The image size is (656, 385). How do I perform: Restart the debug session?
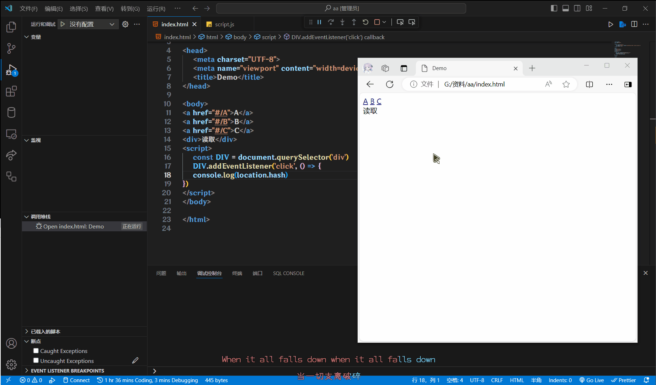(365, 22)
